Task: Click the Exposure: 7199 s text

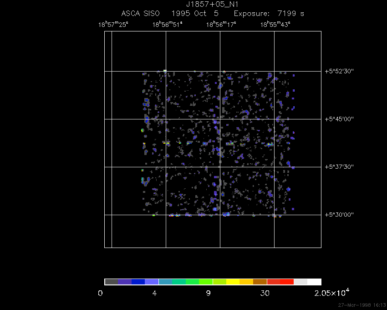Action: (x=269, y=14)
